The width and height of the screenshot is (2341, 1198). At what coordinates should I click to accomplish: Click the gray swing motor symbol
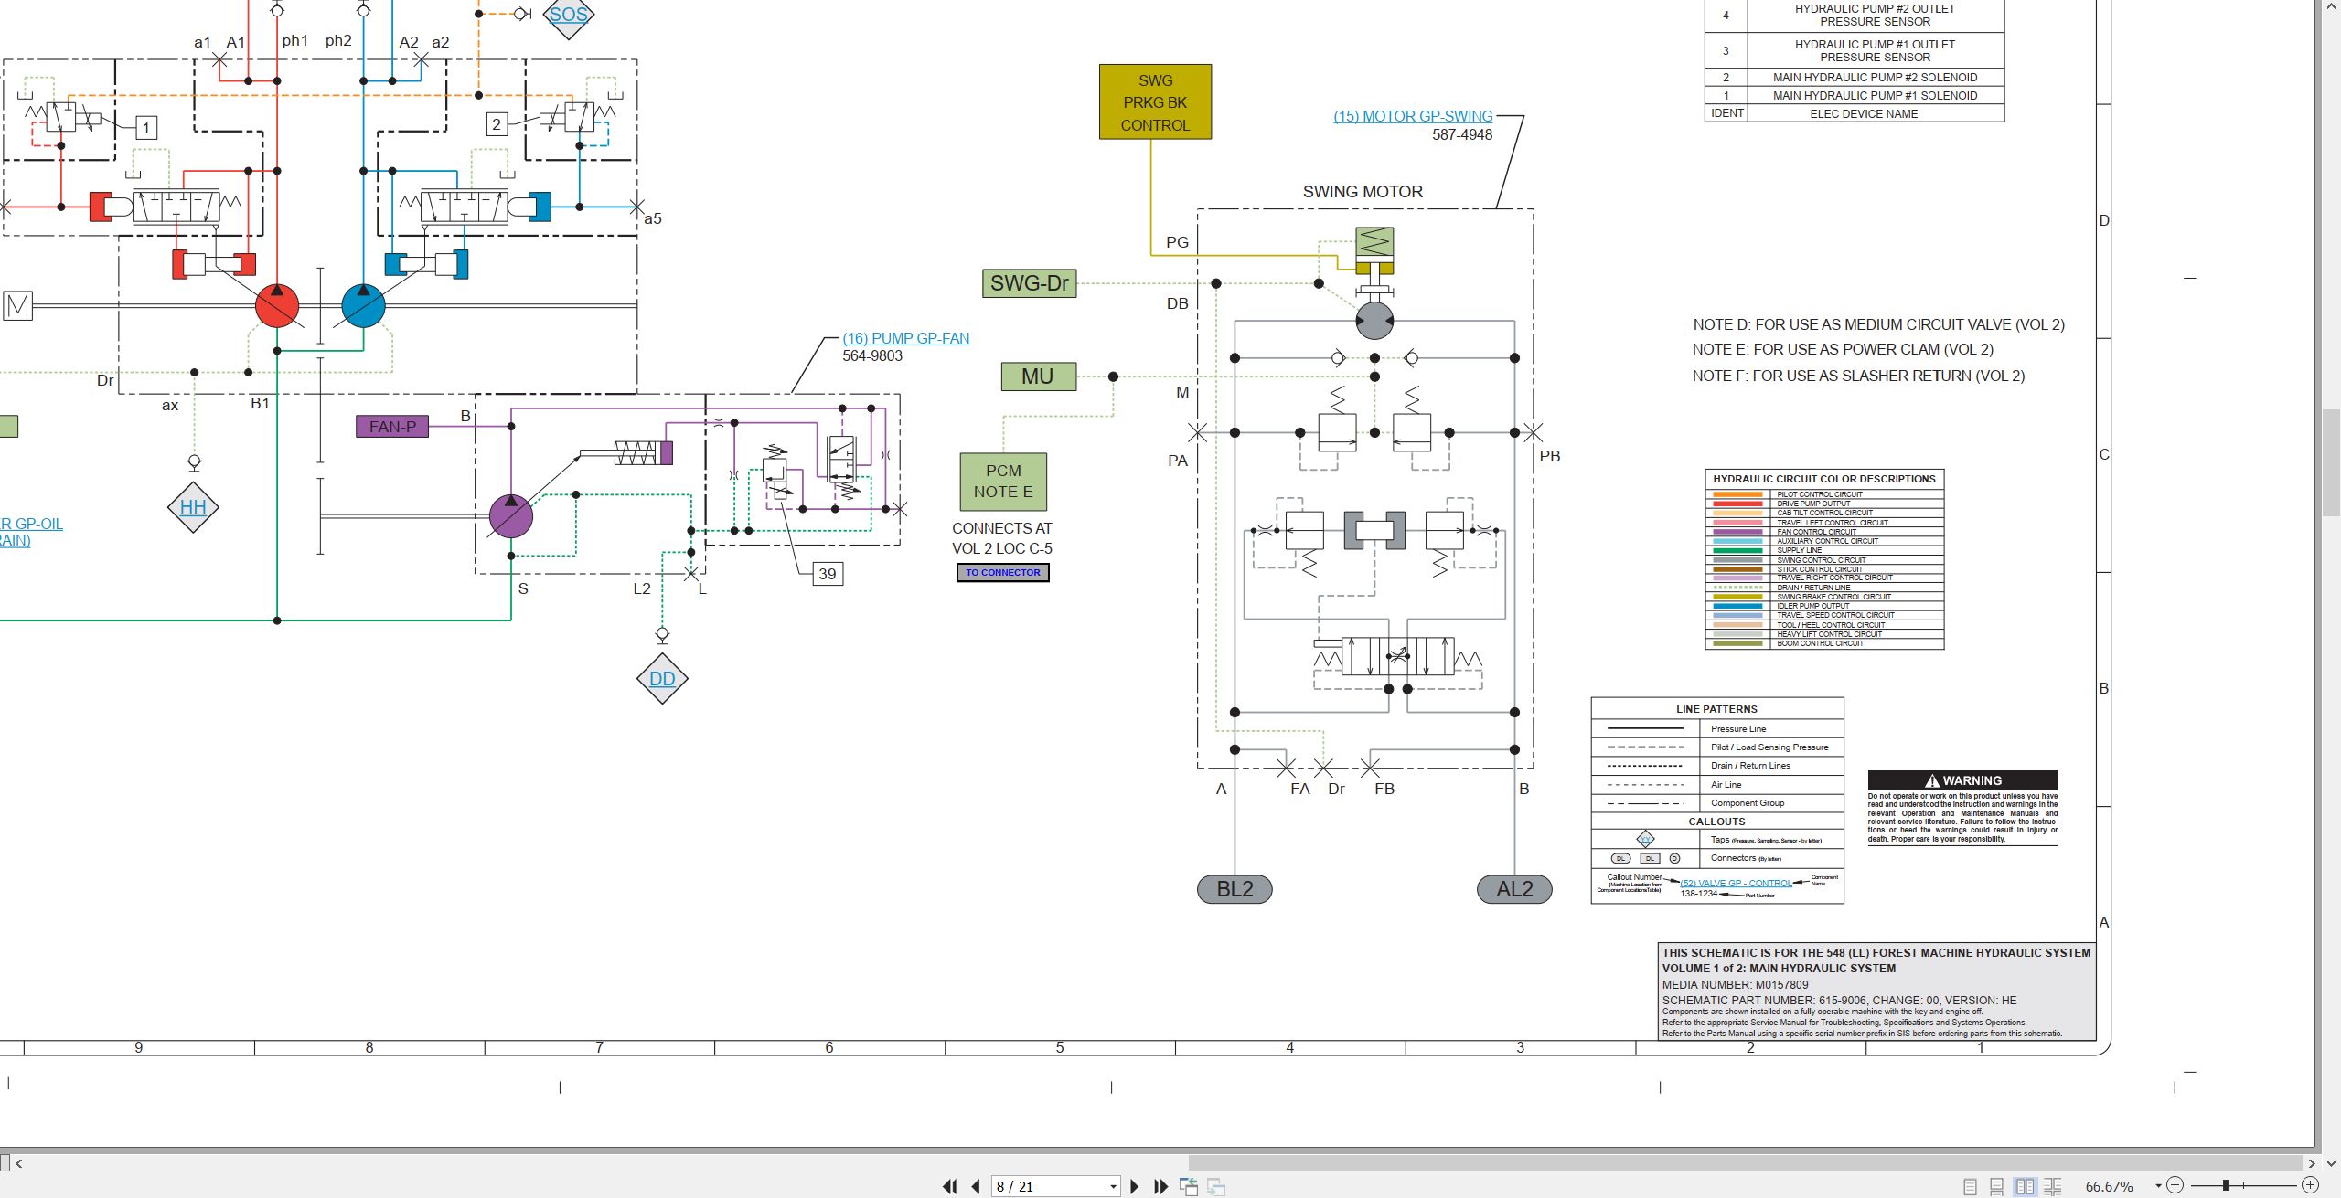point(1374,321)
